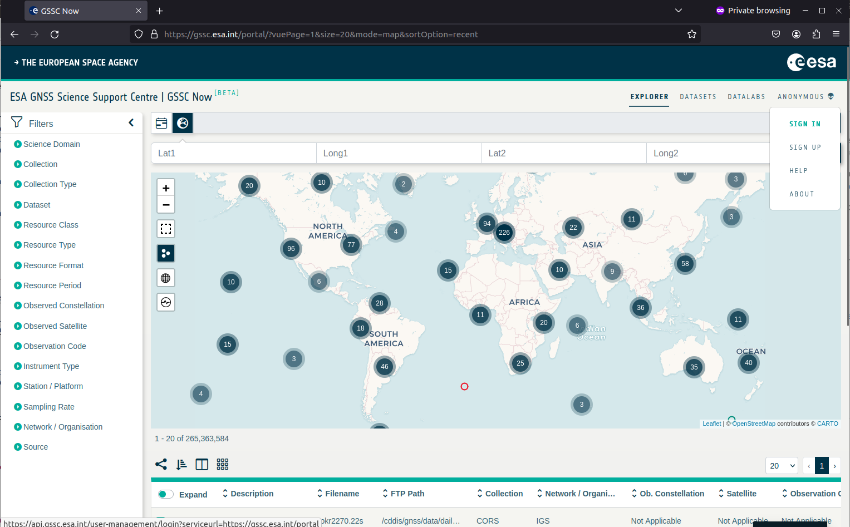Activate rectangle selection tool on map

[x=166, y=229]
